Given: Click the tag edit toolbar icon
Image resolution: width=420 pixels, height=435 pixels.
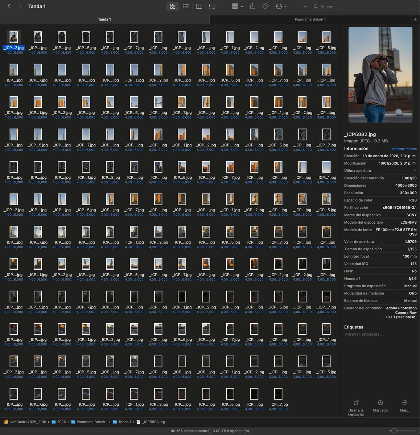Looking at the screenshot, I should click(x=265, y=6).
